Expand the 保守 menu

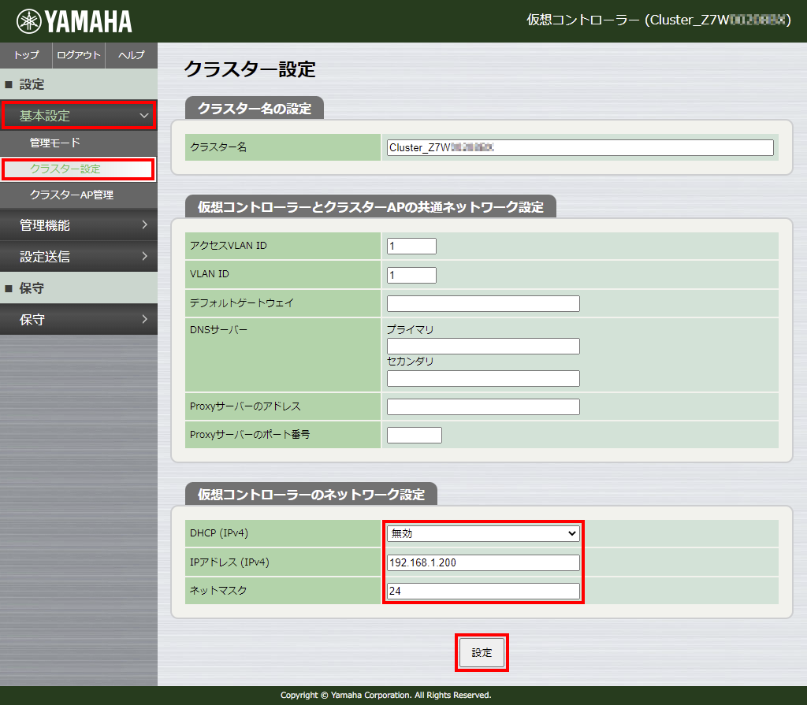(79, 320)
